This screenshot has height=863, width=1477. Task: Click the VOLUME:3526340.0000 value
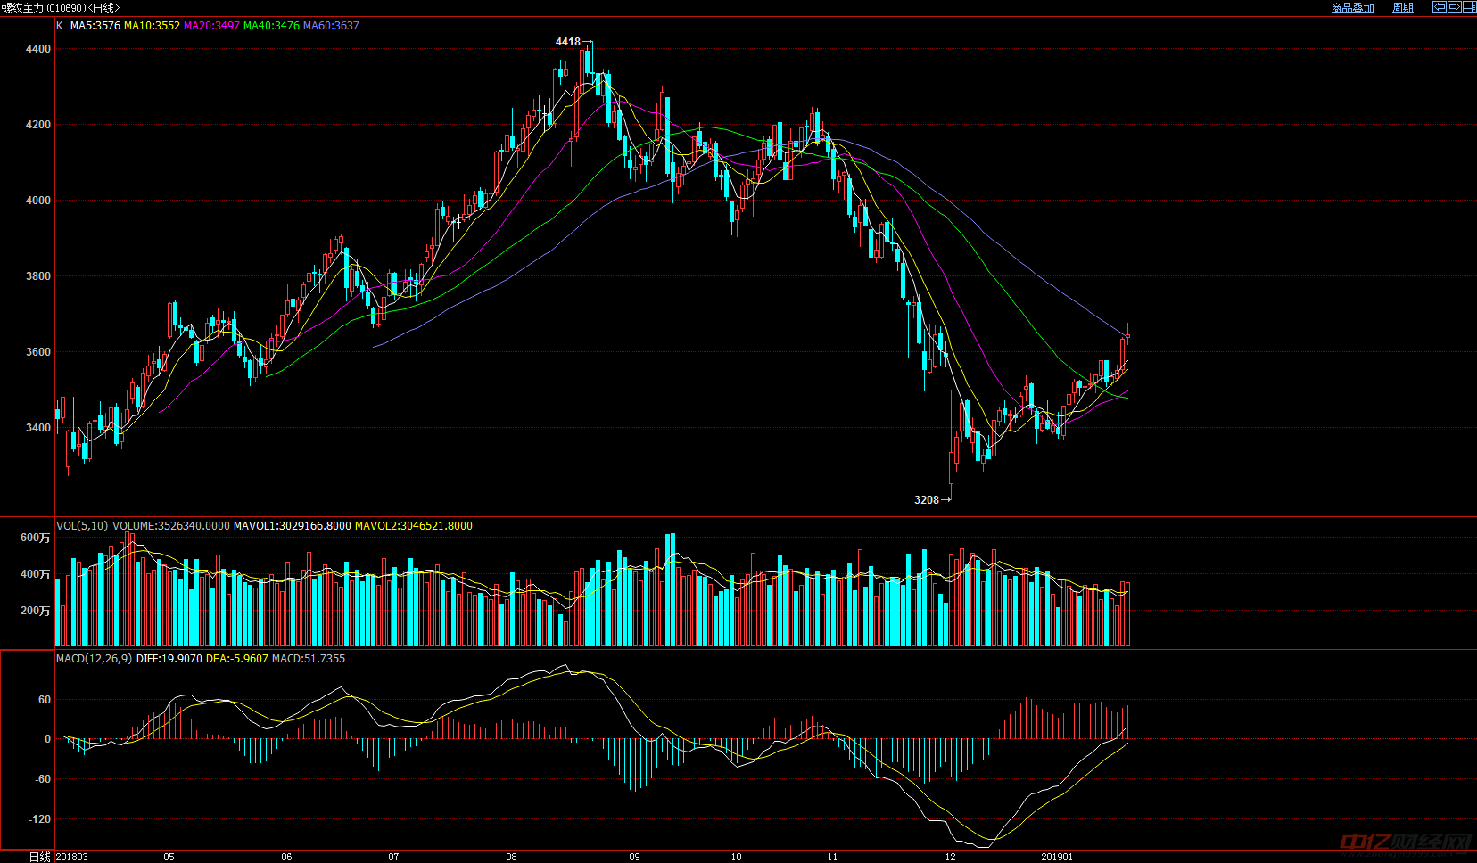pyautogui.click(x=171, y=526)
